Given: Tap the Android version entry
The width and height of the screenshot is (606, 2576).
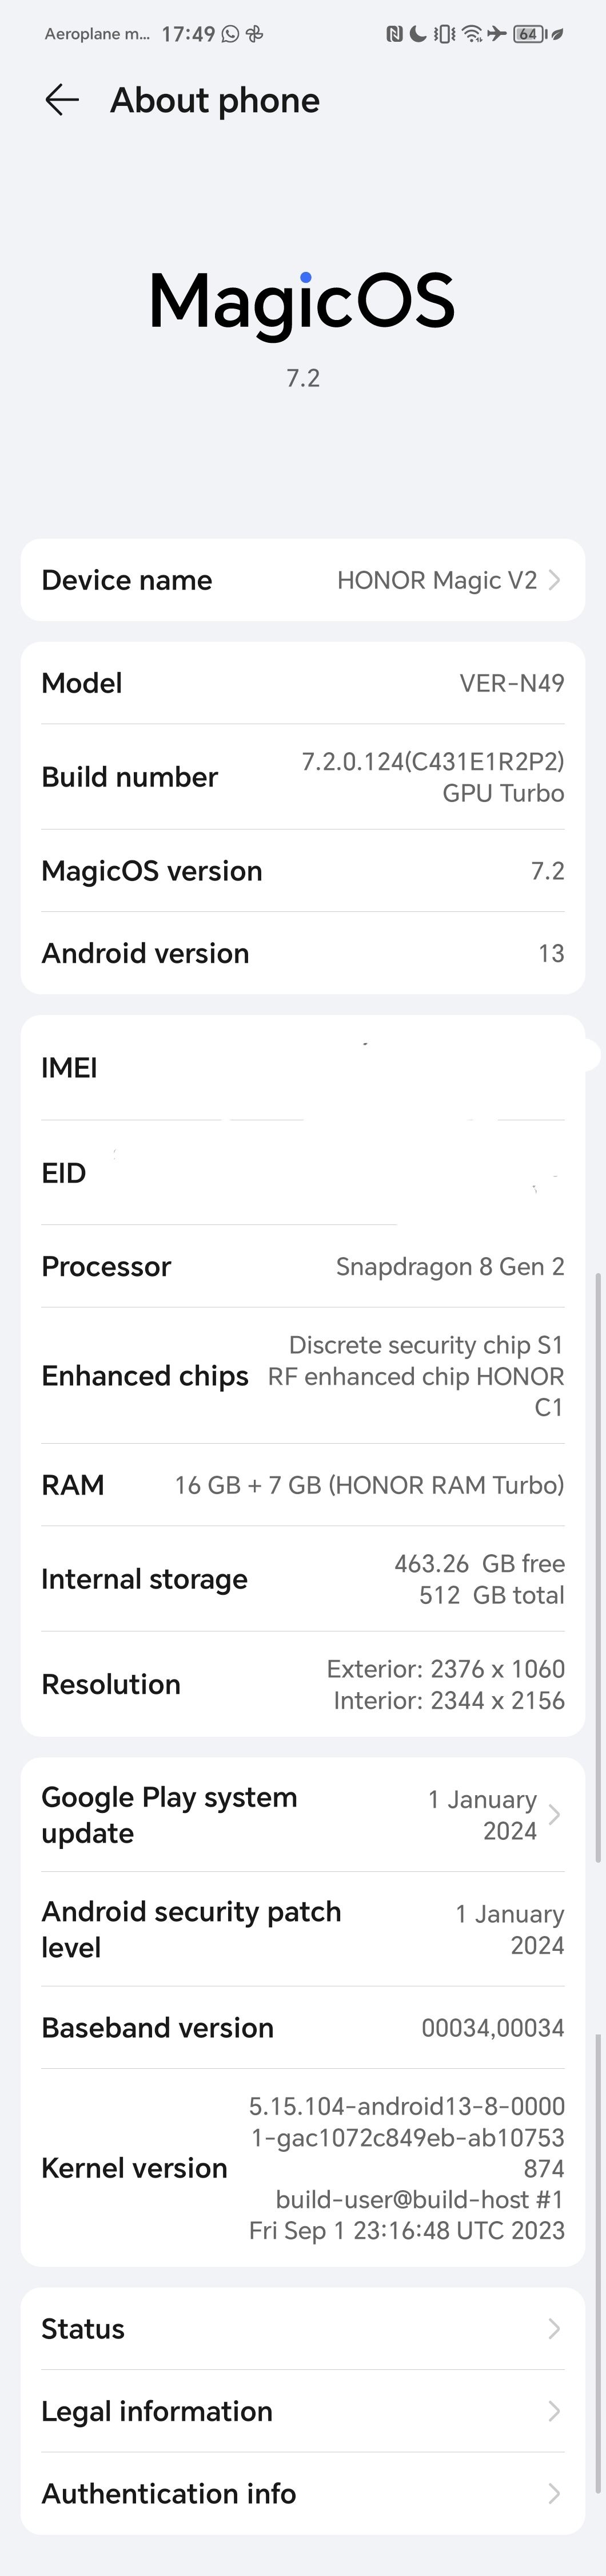Looking at the screenshot, I should pyautogui.click(x=302, y=953).
